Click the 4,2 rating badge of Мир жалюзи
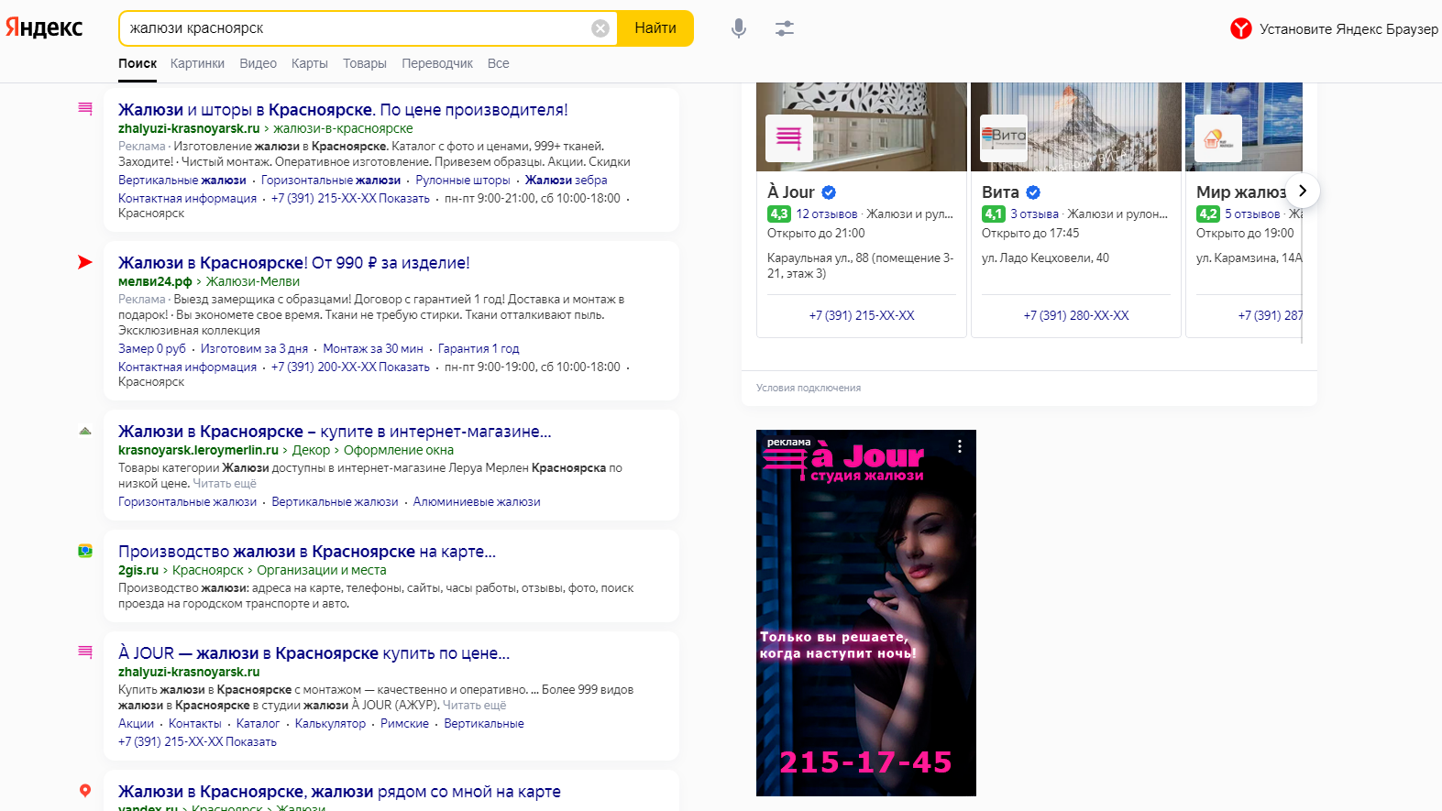This screenshot has width=1442, height=811. coord(1208,214)
